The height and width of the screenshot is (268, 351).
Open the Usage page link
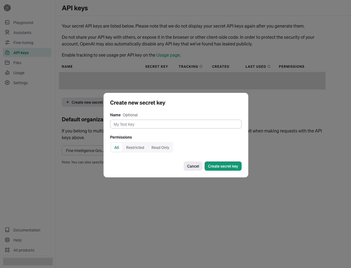coord(168,55)
